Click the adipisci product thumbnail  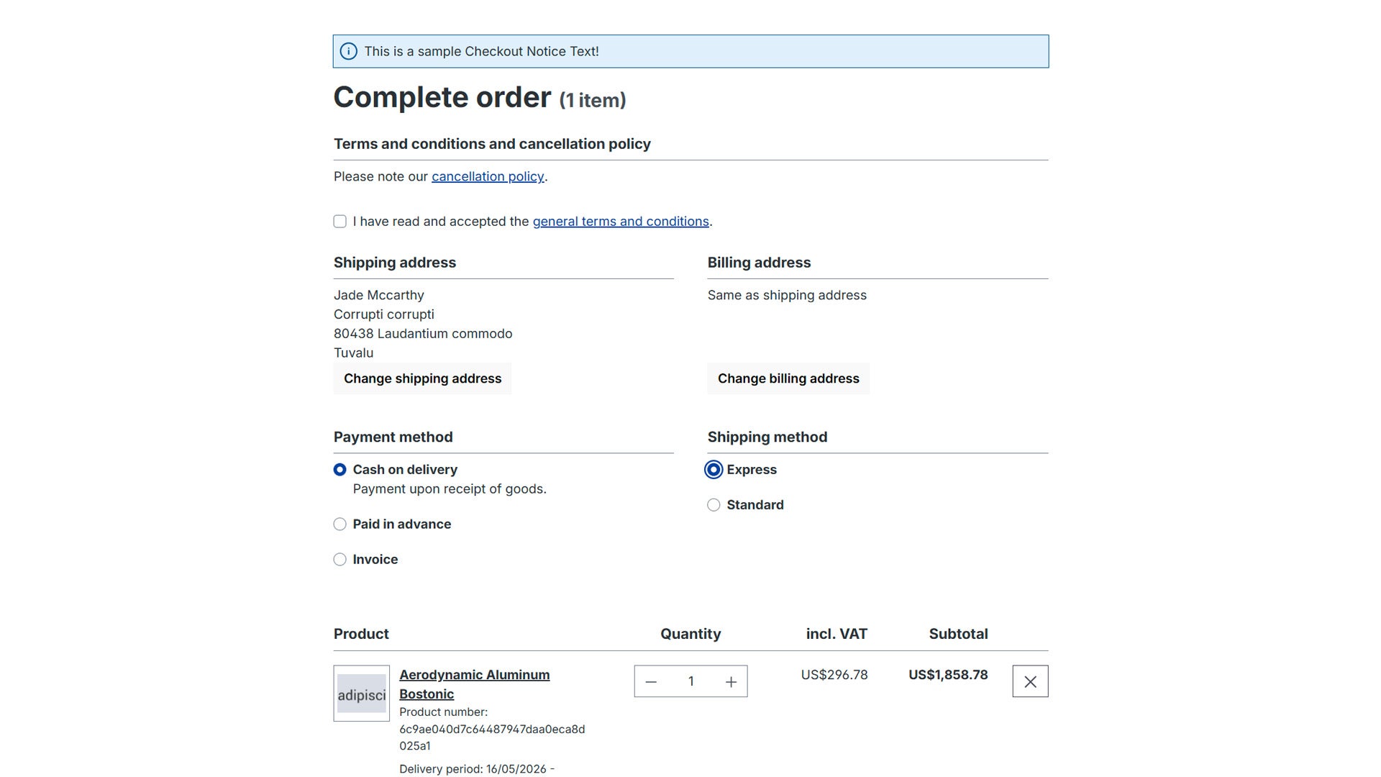pyautogui.click(x=362, y=694)
